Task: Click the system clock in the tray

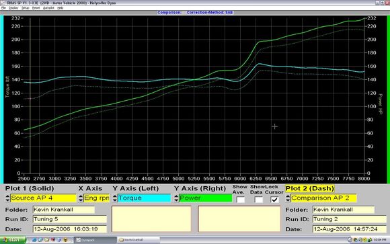Action: [380, 240]
